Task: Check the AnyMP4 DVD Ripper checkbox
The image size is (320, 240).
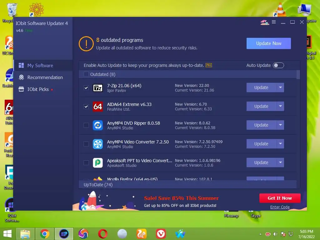Action: pyautogui.click(x=86, y=125)
